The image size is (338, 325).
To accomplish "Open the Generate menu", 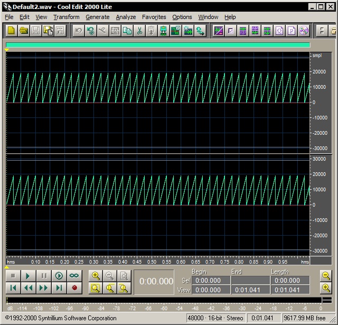I will pyautogui.click(x=97, y=17).
